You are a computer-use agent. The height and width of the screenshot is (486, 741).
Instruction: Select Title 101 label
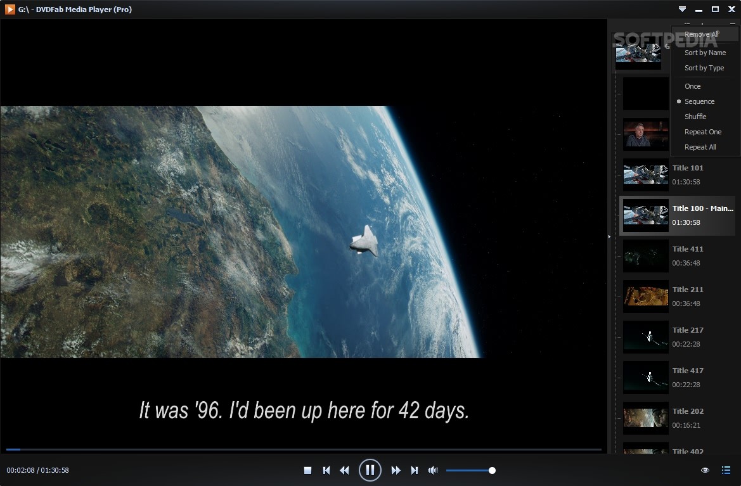click(x=688, y=168)
